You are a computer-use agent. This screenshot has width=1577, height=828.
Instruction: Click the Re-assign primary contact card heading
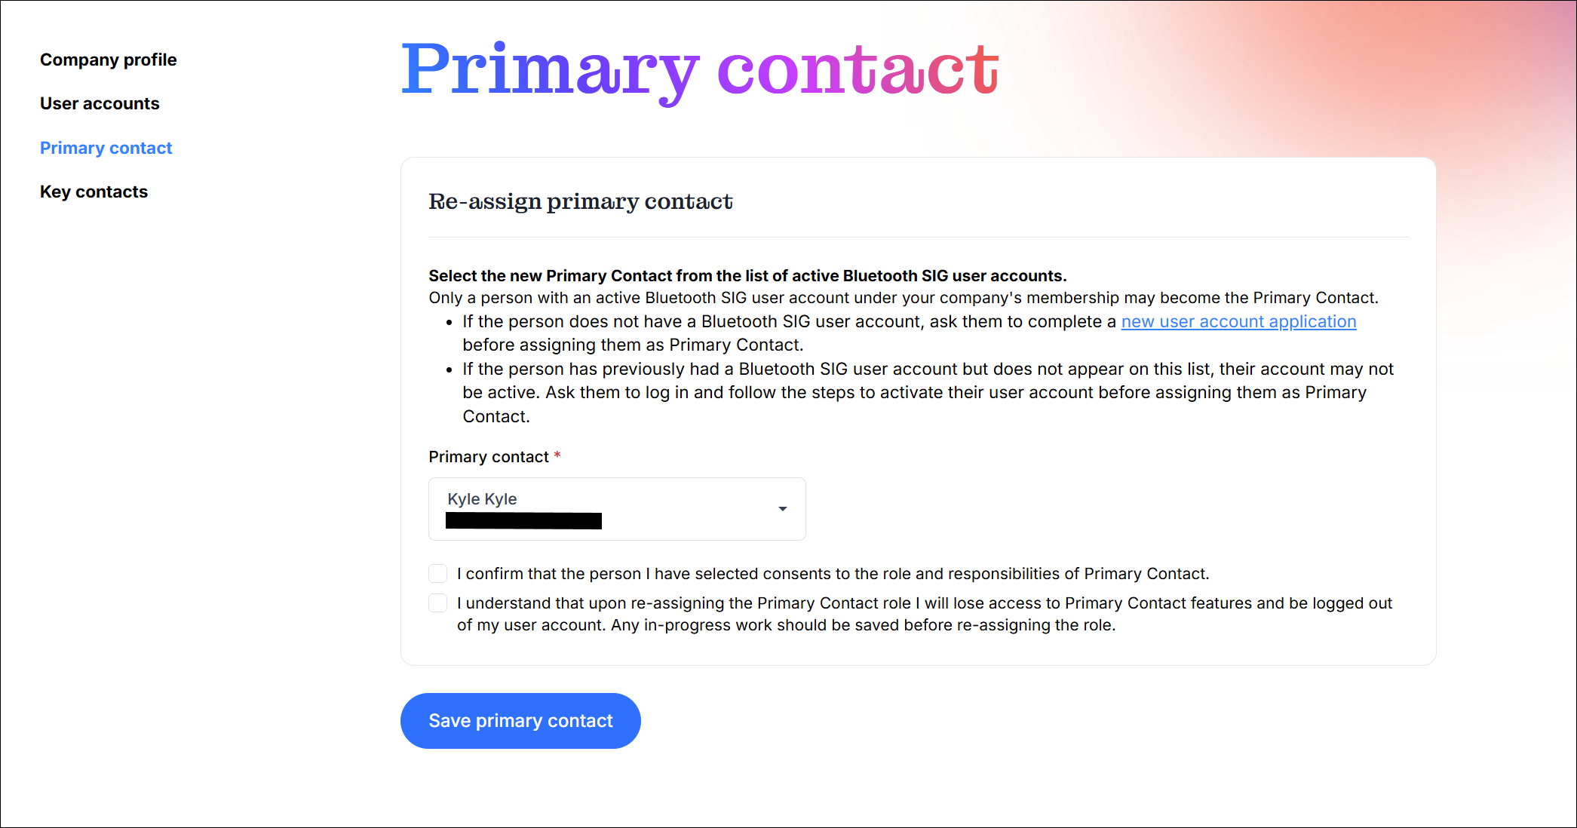point(581,201)
